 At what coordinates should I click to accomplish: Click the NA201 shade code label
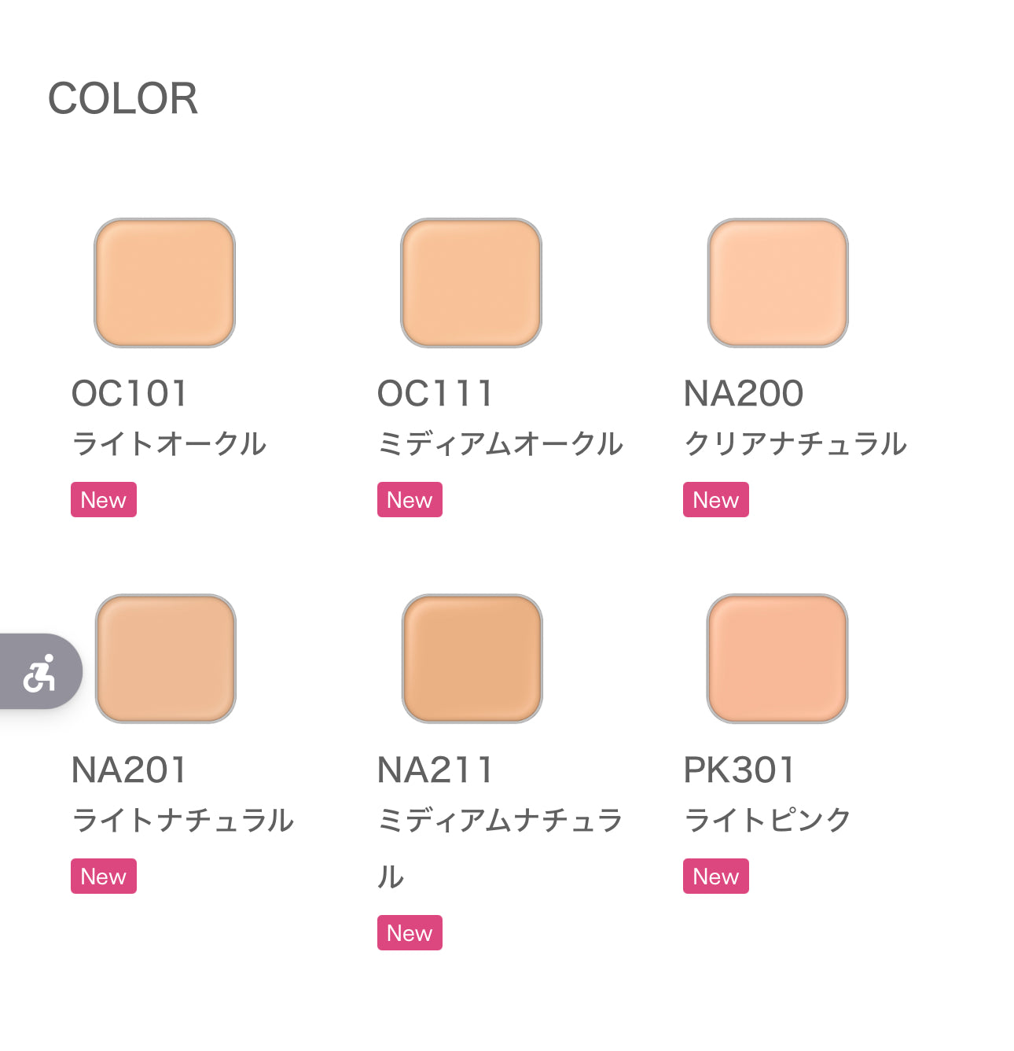point(130,770)
